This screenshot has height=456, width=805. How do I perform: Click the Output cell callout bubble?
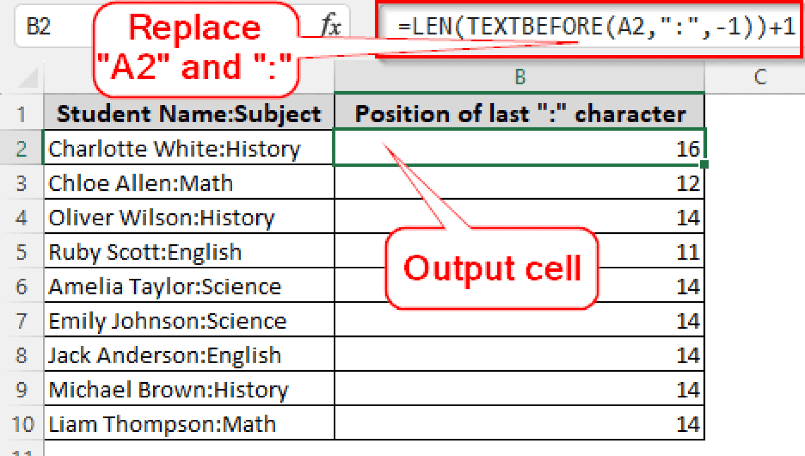(x=493, y=268)
